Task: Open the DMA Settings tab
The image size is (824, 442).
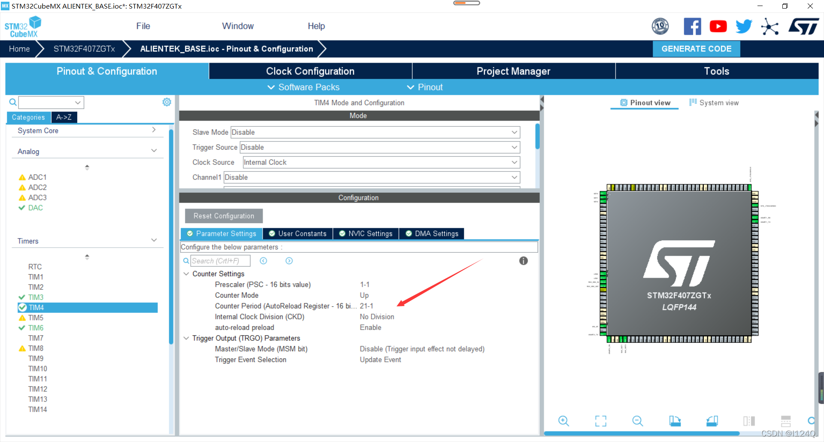Action: [x=432, y=233]
